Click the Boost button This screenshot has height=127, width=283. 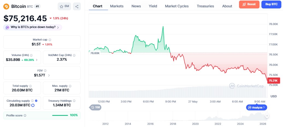click(249, 5)
